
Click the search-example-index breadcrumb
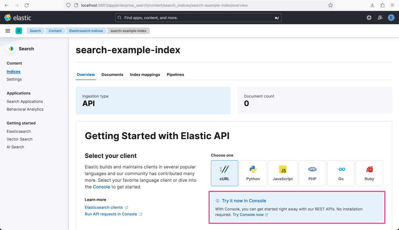tap(128, 31)
